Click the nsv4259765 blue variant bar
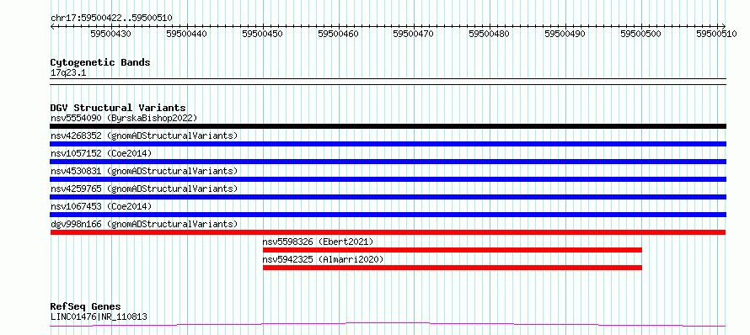 (388, 197)
